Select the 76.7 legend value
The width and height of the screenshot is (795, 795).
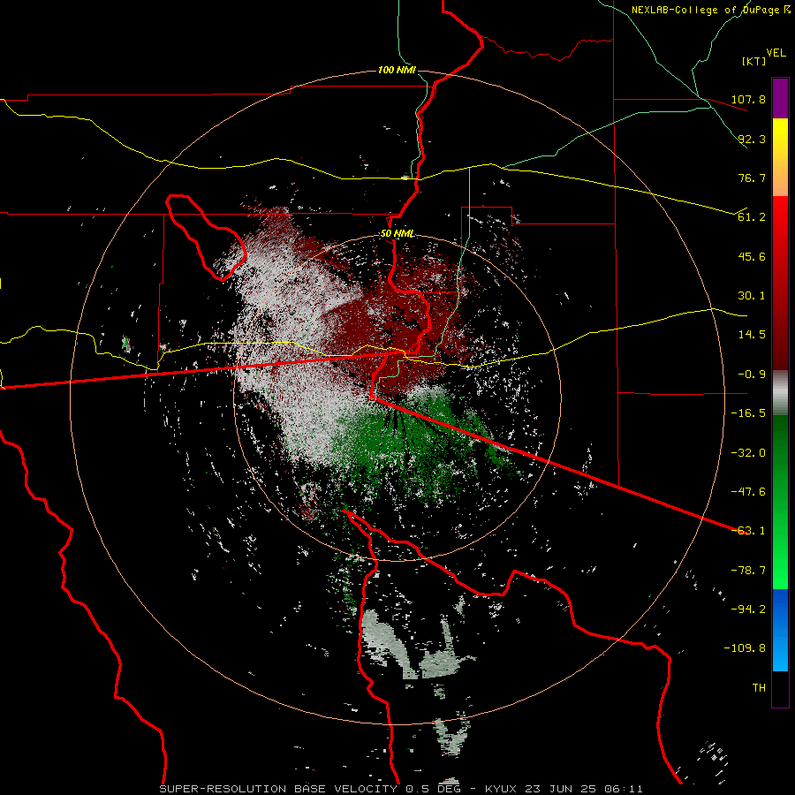[752, 178]
